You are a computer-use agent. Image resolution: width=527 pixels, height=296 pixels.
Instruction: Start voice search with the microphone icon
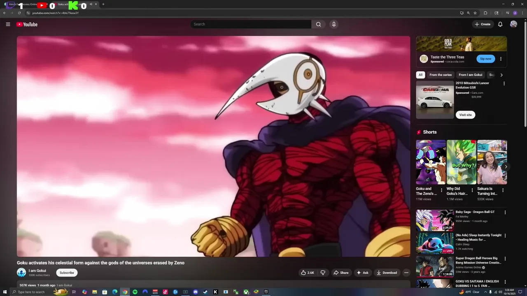(334, 24)
